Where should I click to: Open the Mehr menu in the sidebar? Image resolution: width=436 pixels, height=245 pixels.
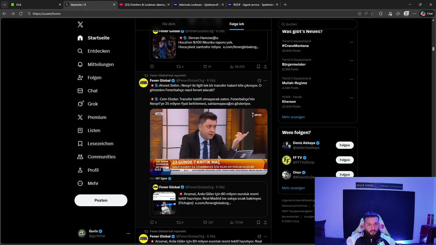88,183
